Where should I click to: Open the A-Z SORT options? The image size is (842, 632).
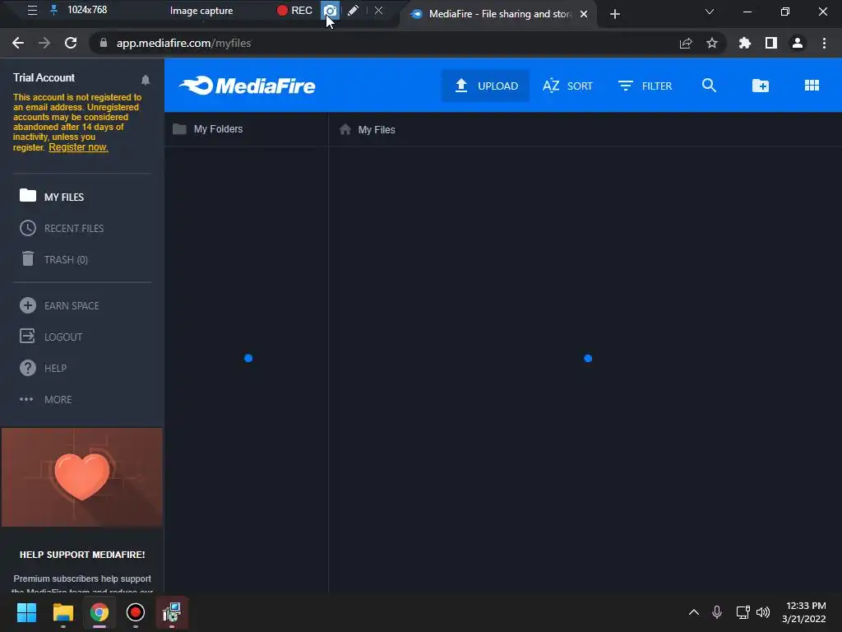pyautogui.click(x=567, y=86)
